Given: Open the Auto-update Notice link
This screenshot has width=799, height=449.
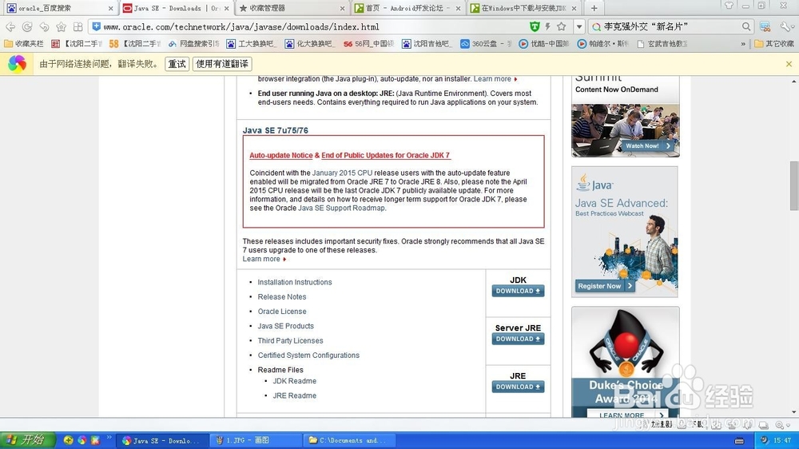Looking at the screenshot, I should pyautogui.click(x=280, y=156).
